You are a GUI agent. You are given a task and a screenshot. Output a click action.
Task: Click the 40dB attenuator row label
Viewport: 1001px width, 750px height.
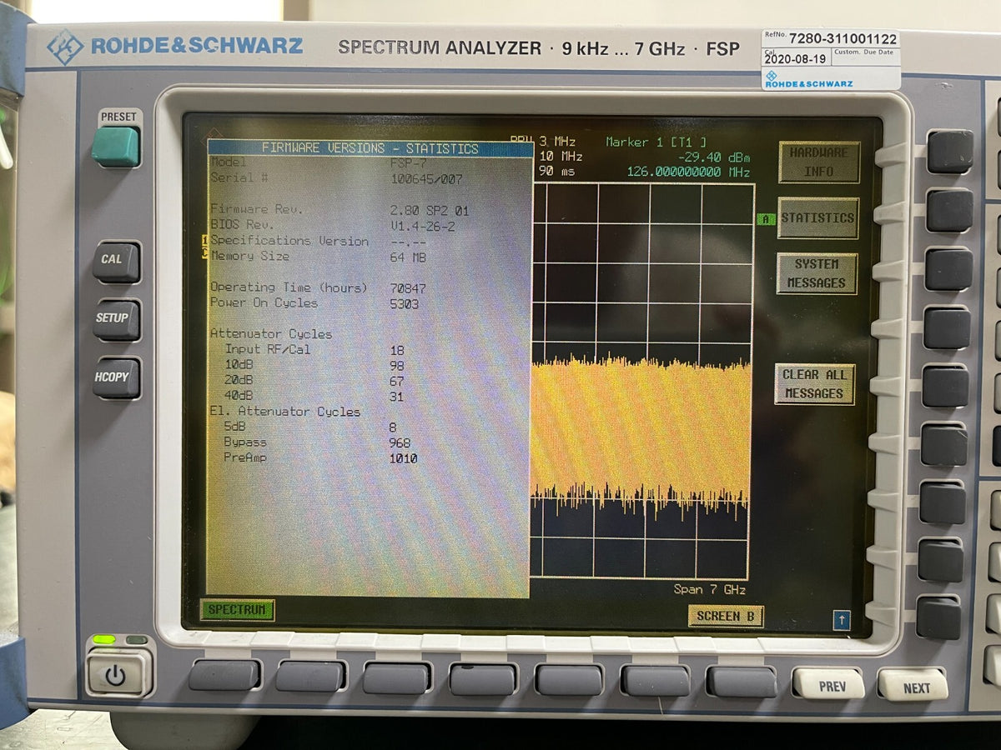pyautogui.click(x=239, y=396)
